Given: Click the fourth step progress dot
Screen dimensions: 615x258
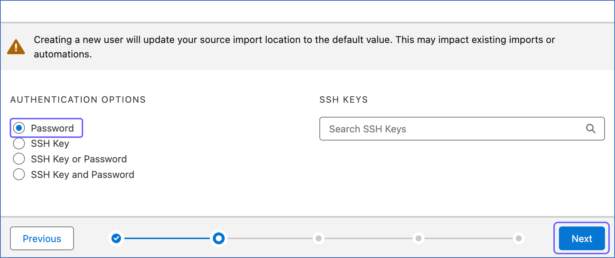Looking at the screenshot, I should tap(419, 238).
